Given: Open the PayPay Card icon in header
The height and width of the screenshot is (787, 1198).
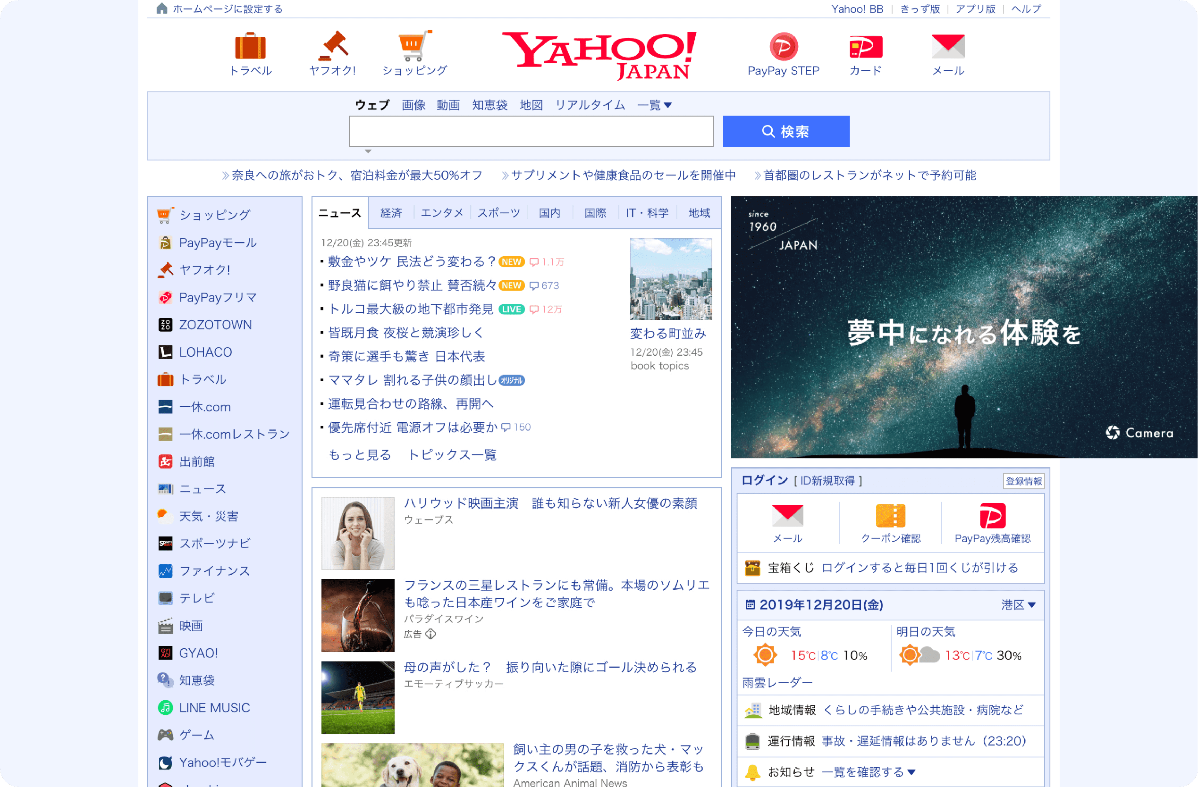Looking at the screenshot, I should tap(865, 46).
